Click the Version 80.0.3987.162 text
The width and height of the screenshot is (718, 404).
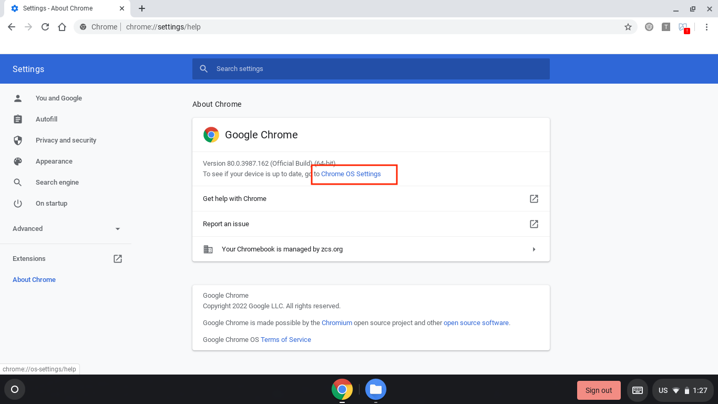pos(269,164)
